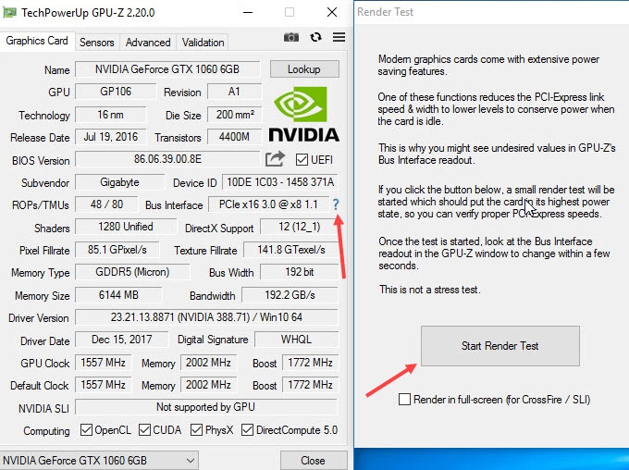629x470 pixels.
Task: Switch to the Sensors tab
Action: [97, 43]
